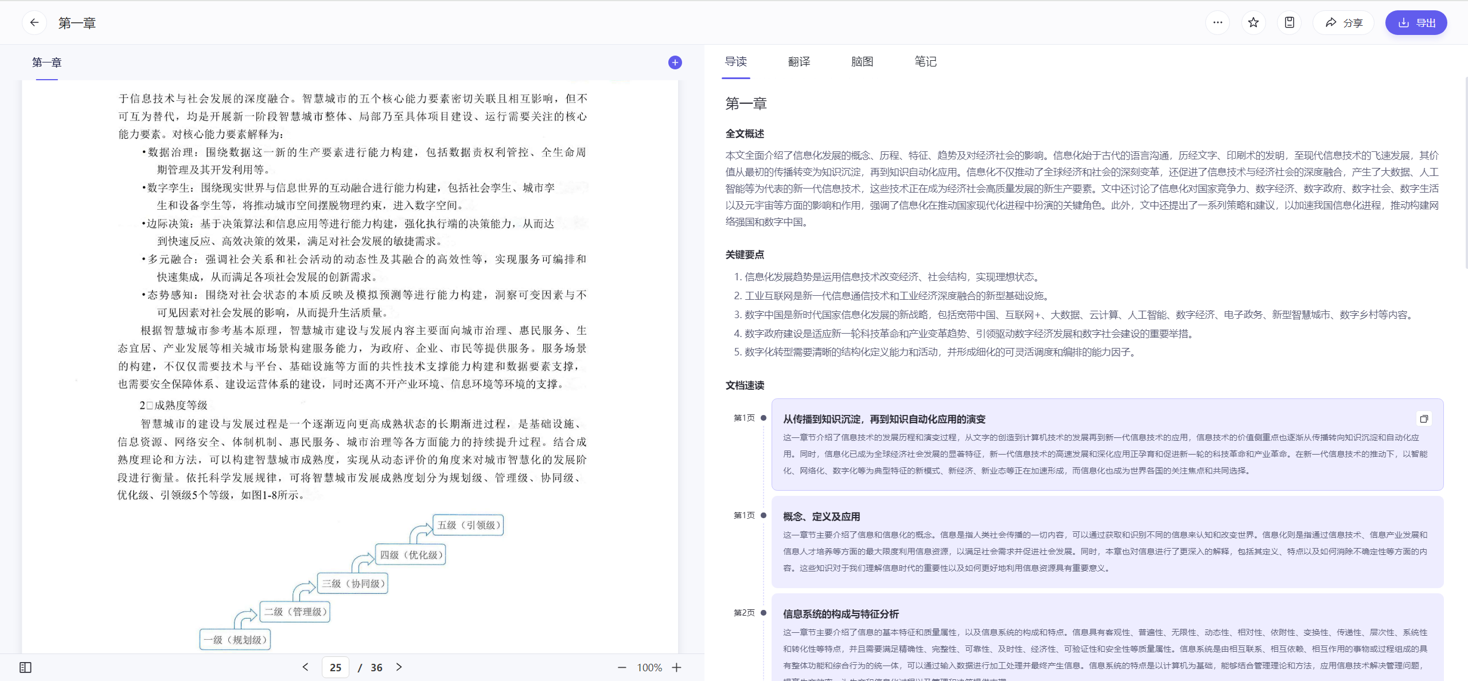Zoom out with the minus button
This screenshot has width=1468, height=681.
pyautogui.click(x=622, y=667)
